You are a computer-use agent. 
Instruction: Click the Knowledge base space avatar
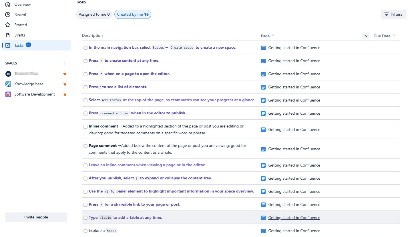click(8, 84)
